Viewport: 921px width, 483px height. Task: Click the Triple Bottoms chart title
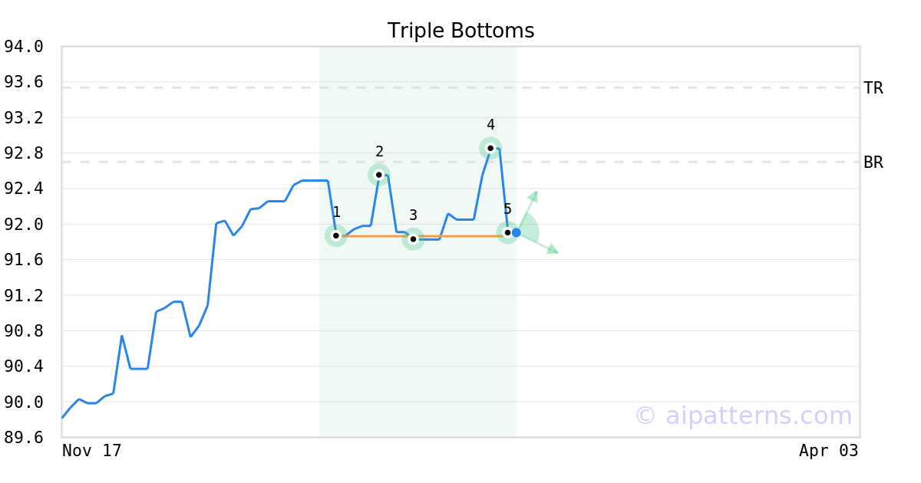(460, 31)
